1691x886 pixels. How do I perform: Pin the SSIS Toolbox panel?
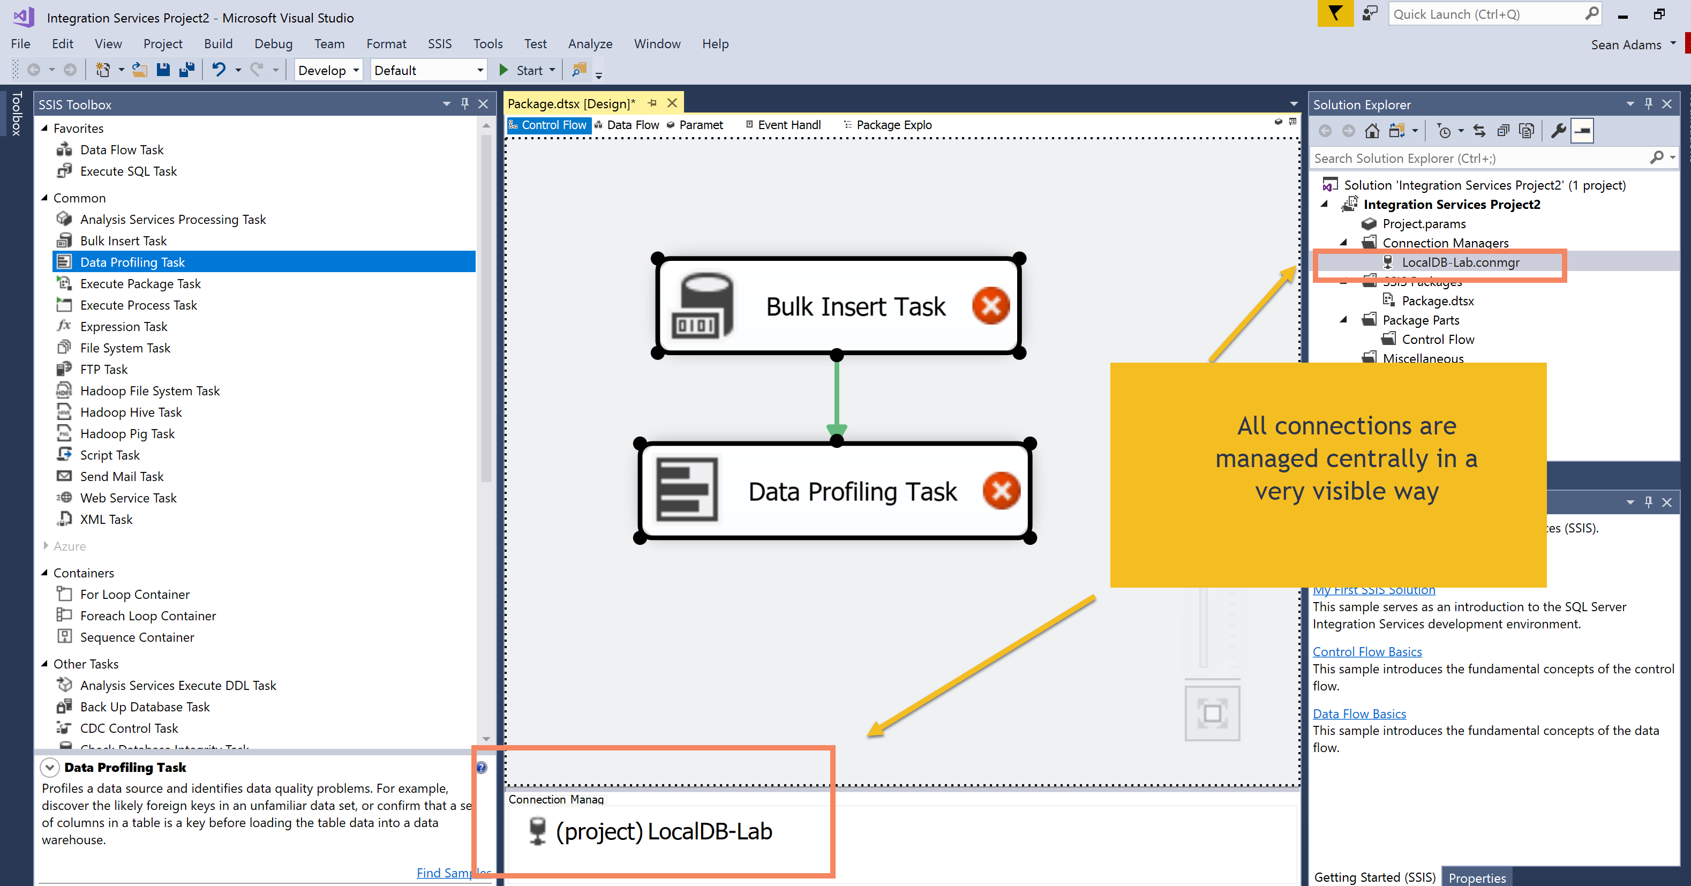(464, 104)
